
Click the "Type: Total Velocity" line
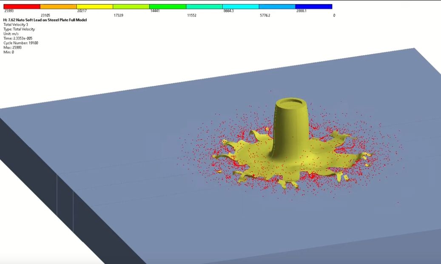point(19,29)
